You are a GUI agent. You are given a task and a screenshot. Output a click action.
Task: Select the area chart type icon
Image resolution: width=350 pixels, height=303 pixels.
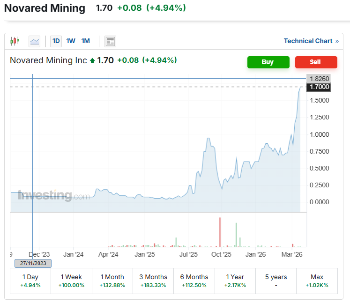pos(35,41)
